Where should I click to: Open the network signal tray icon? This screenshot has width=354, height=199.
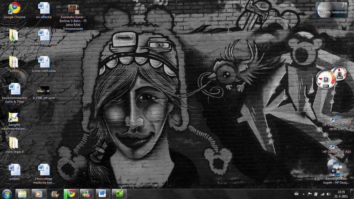point(323,194)
